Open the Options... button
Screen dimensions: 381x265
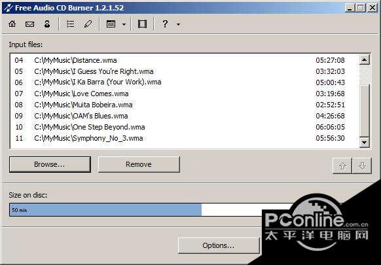(x=219, y=245)
